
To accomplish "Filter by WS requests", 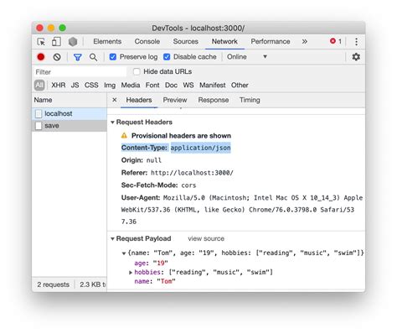I will click(x=188, y=85).
